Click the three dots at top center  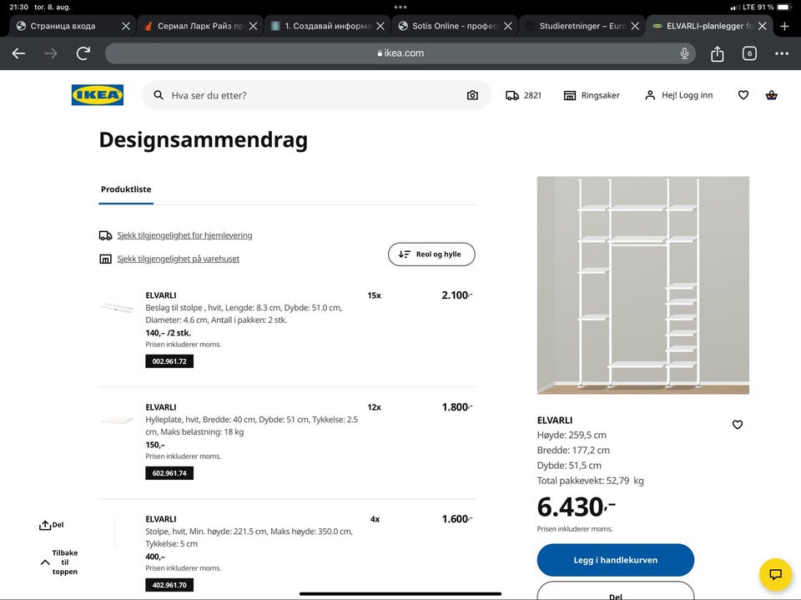(x=400, y=8)
